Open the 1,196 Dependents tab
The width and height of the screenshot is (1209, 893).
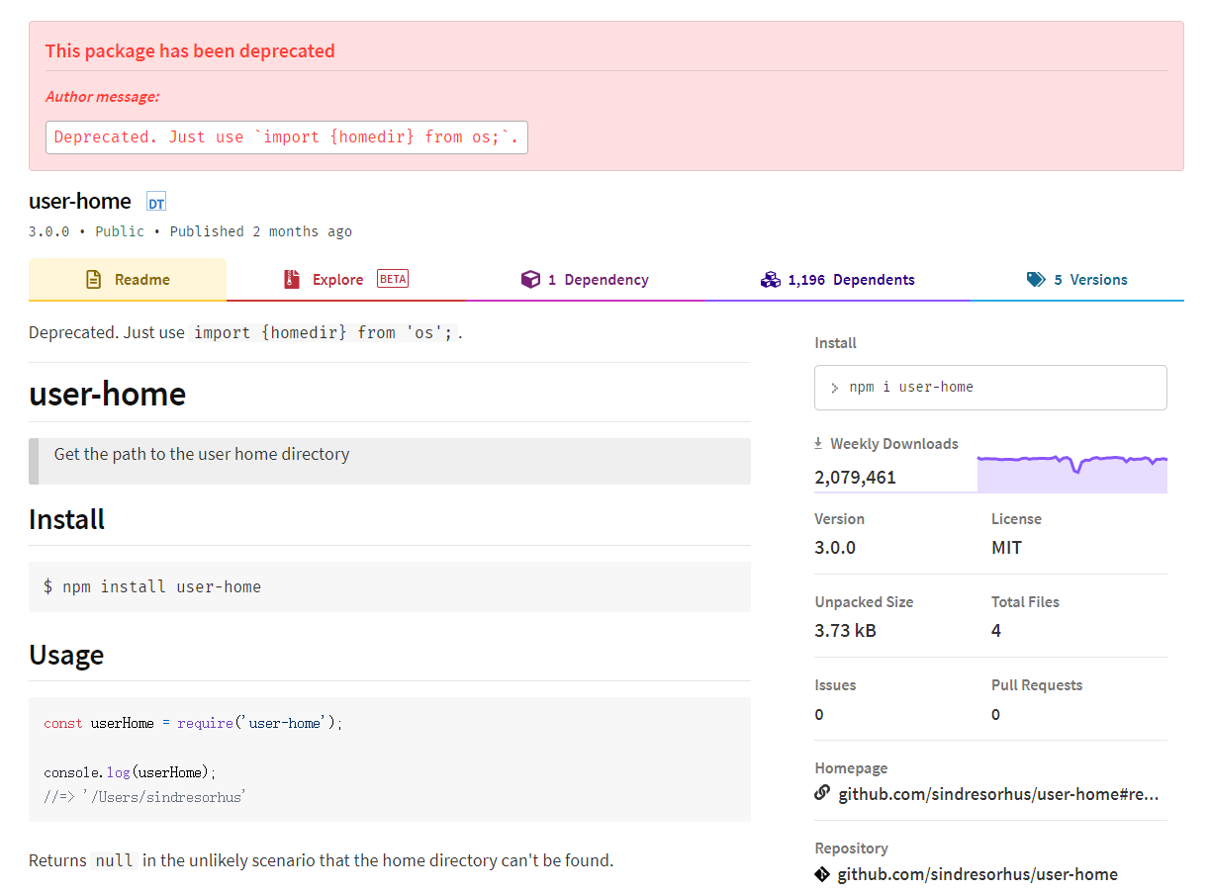[x=851, y=280]
